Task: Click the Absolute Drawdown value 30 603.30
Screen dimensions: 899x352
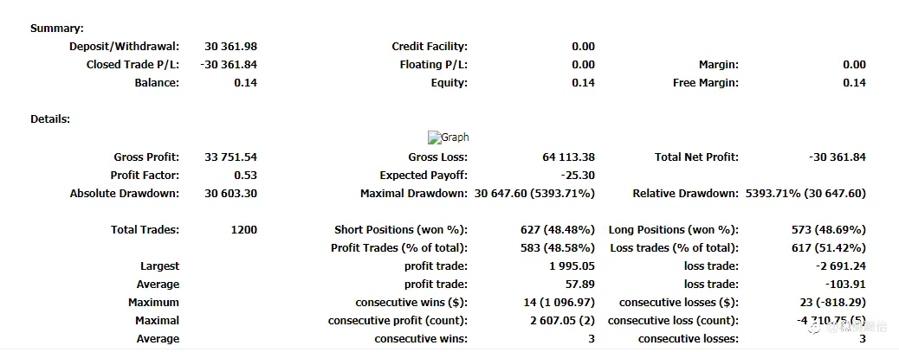Action: point(230,194)
